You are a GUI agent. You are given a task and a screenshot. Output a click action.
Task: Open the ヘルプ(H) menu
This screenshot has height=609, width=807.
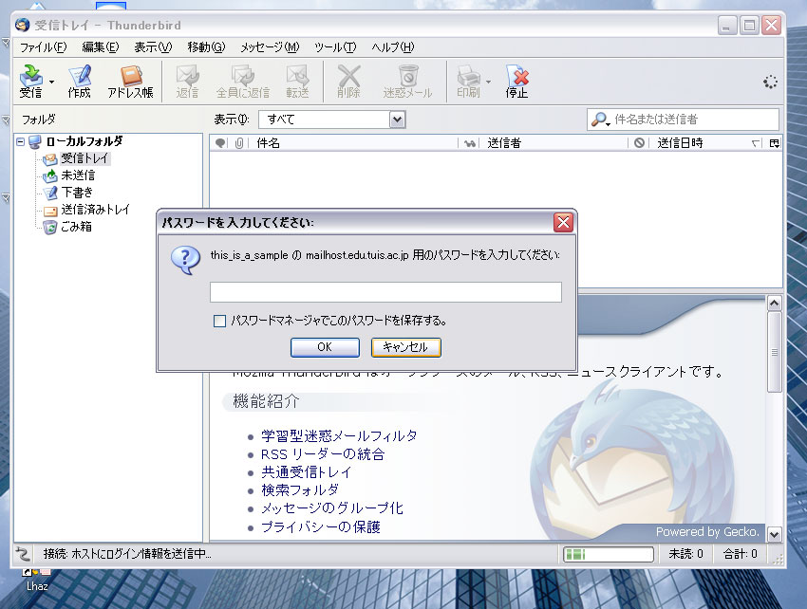click(393, 47)
